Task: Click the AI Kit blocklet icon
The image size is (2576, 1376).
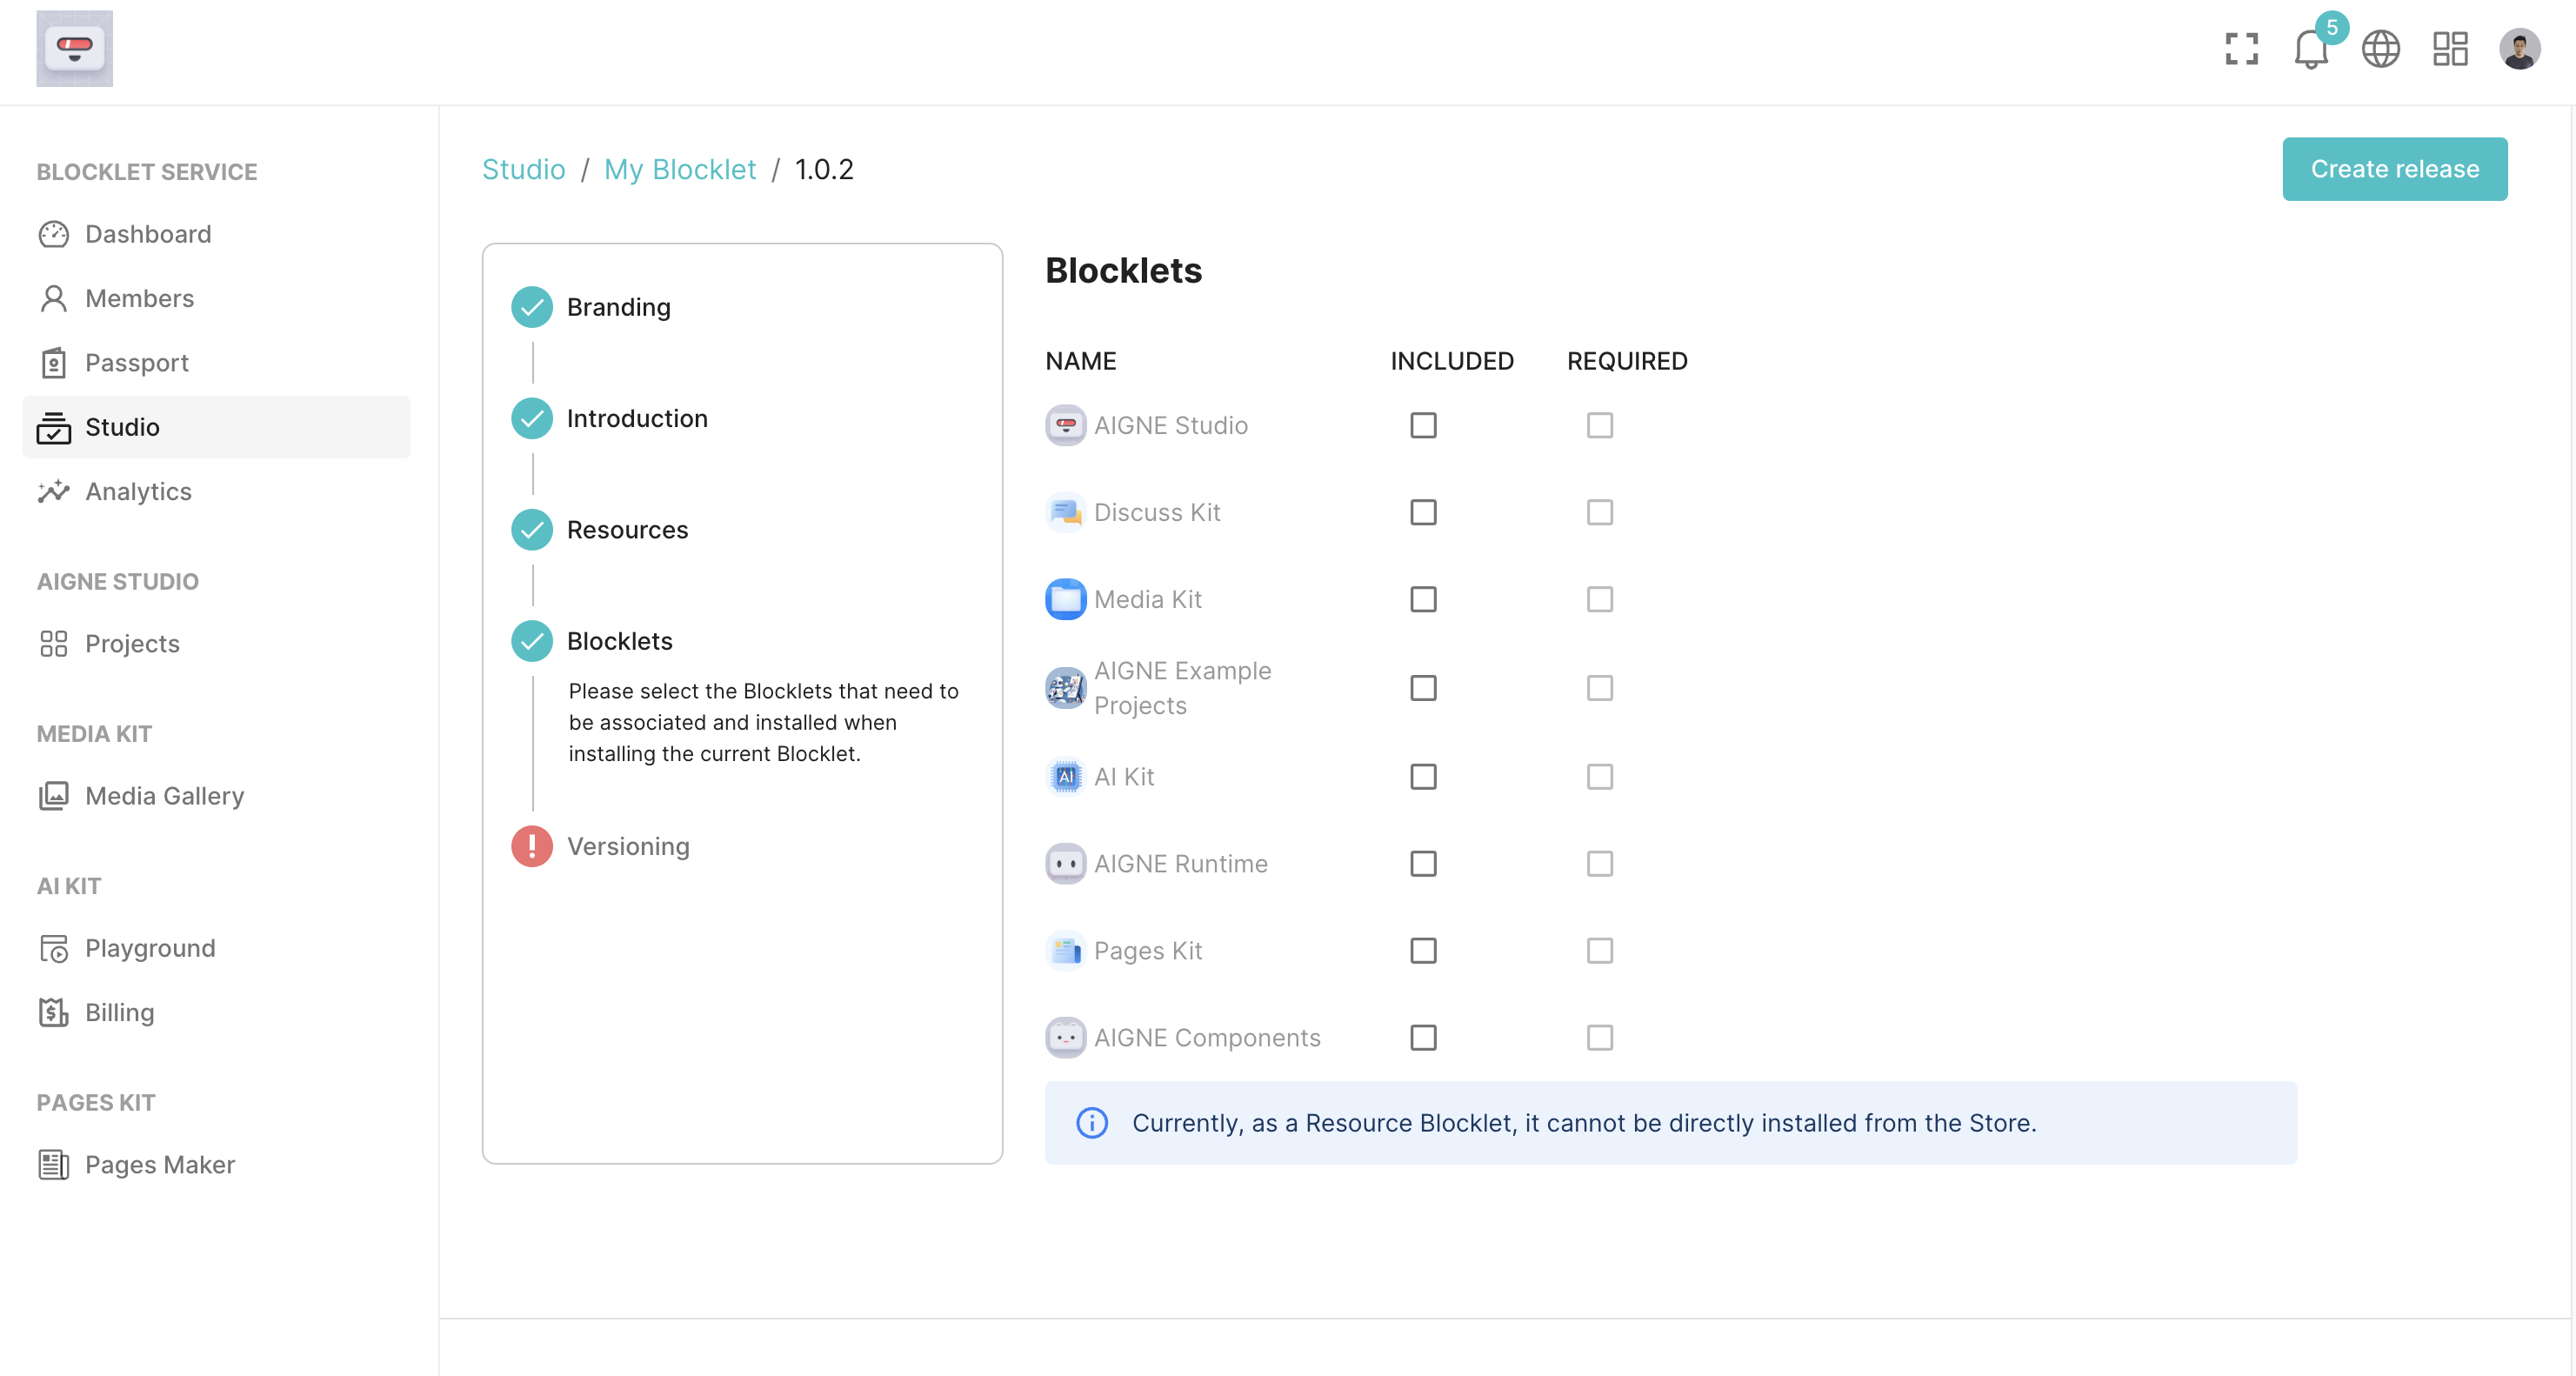Action: pyautogui.click(x=1065, y=777)
